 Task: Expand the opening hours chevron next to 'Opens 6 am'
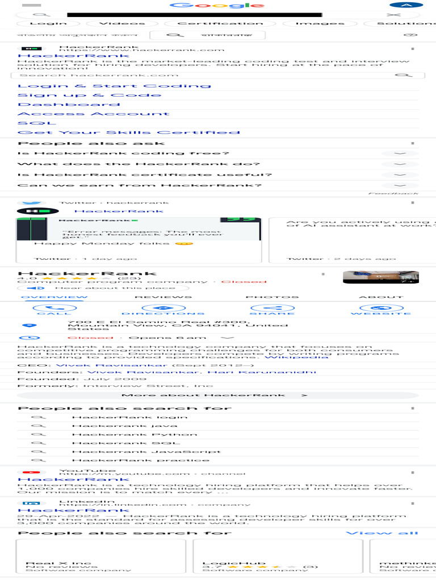tap(227, 338)
